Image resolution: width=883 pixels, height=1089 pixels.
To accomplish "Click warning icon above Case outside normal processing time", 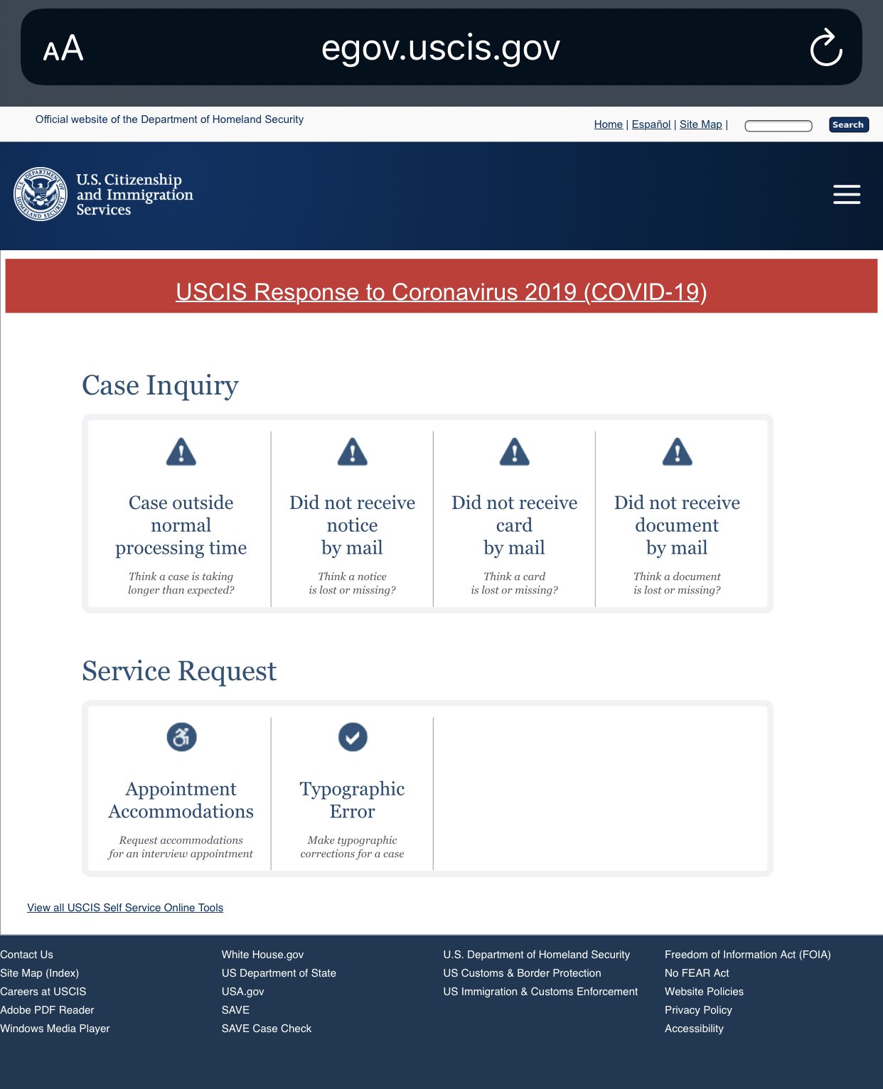I will [181, 452].
